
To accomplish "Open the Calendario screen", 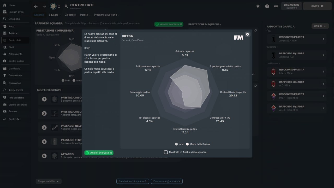I will [x=15, y=69].
